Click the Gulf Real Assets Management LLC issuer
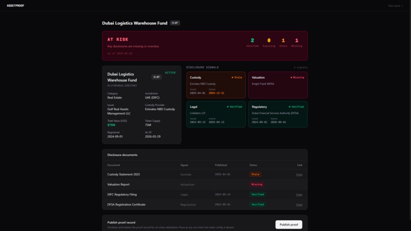 pos(119,112)
